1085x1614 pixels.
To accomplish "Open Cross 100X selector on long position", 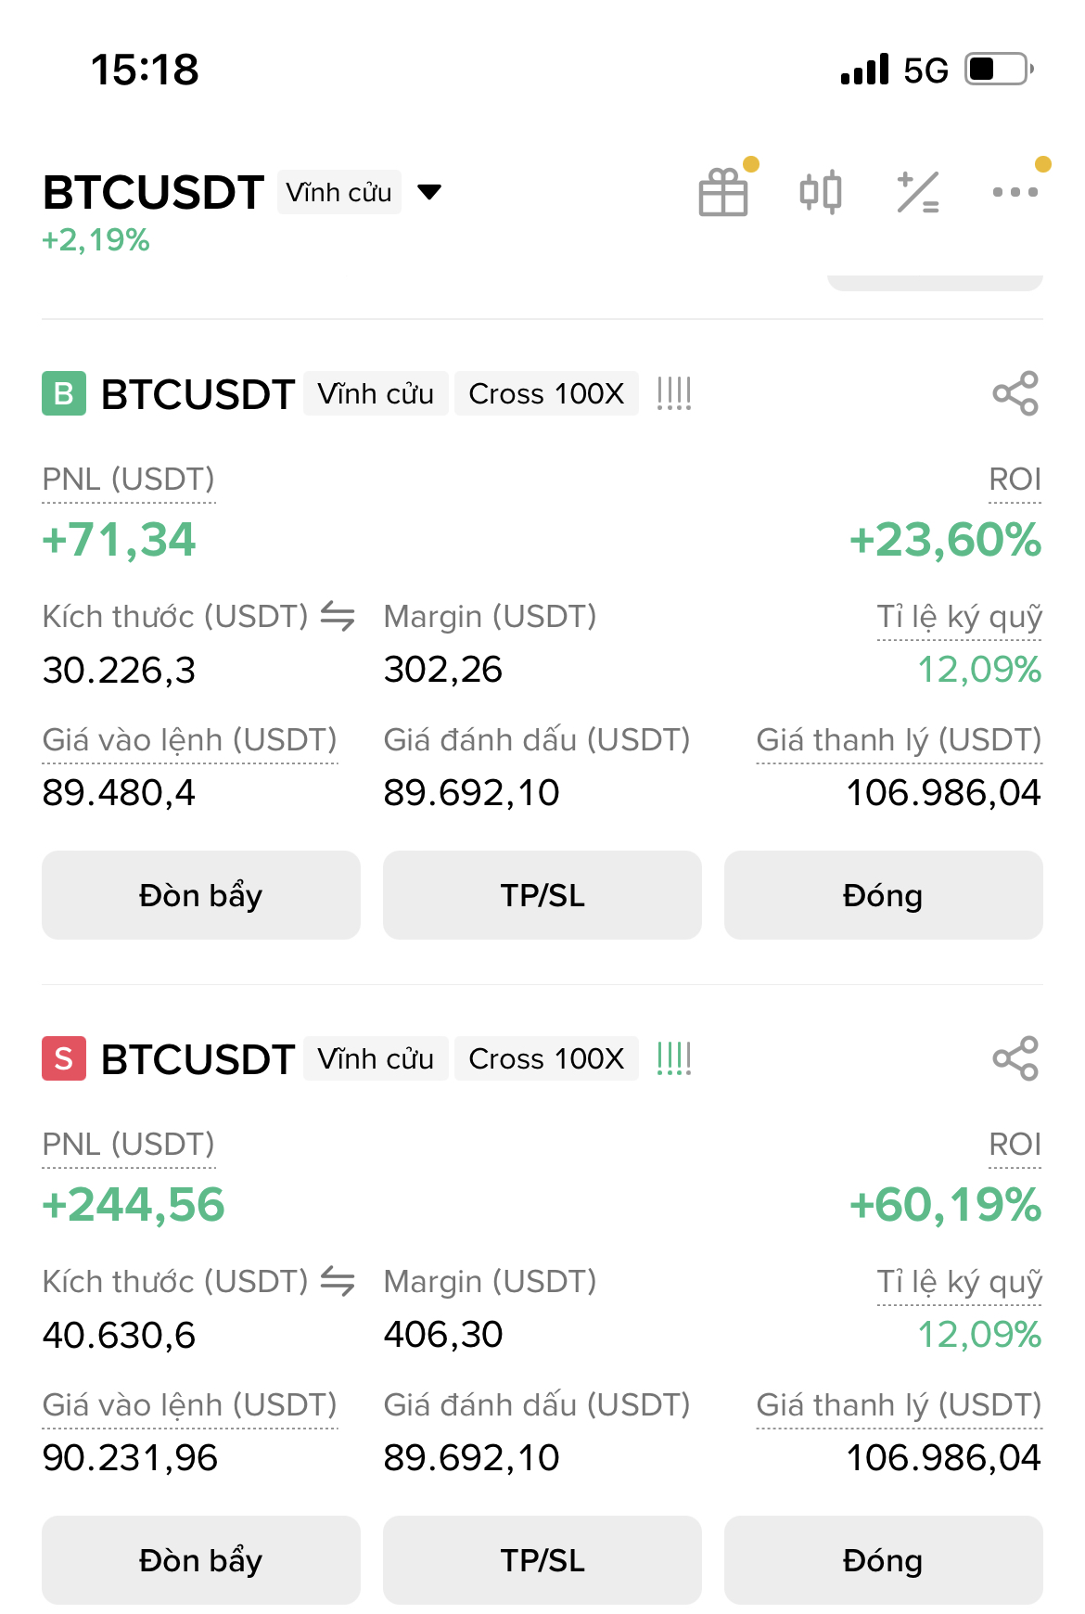I will coord(546,393).
